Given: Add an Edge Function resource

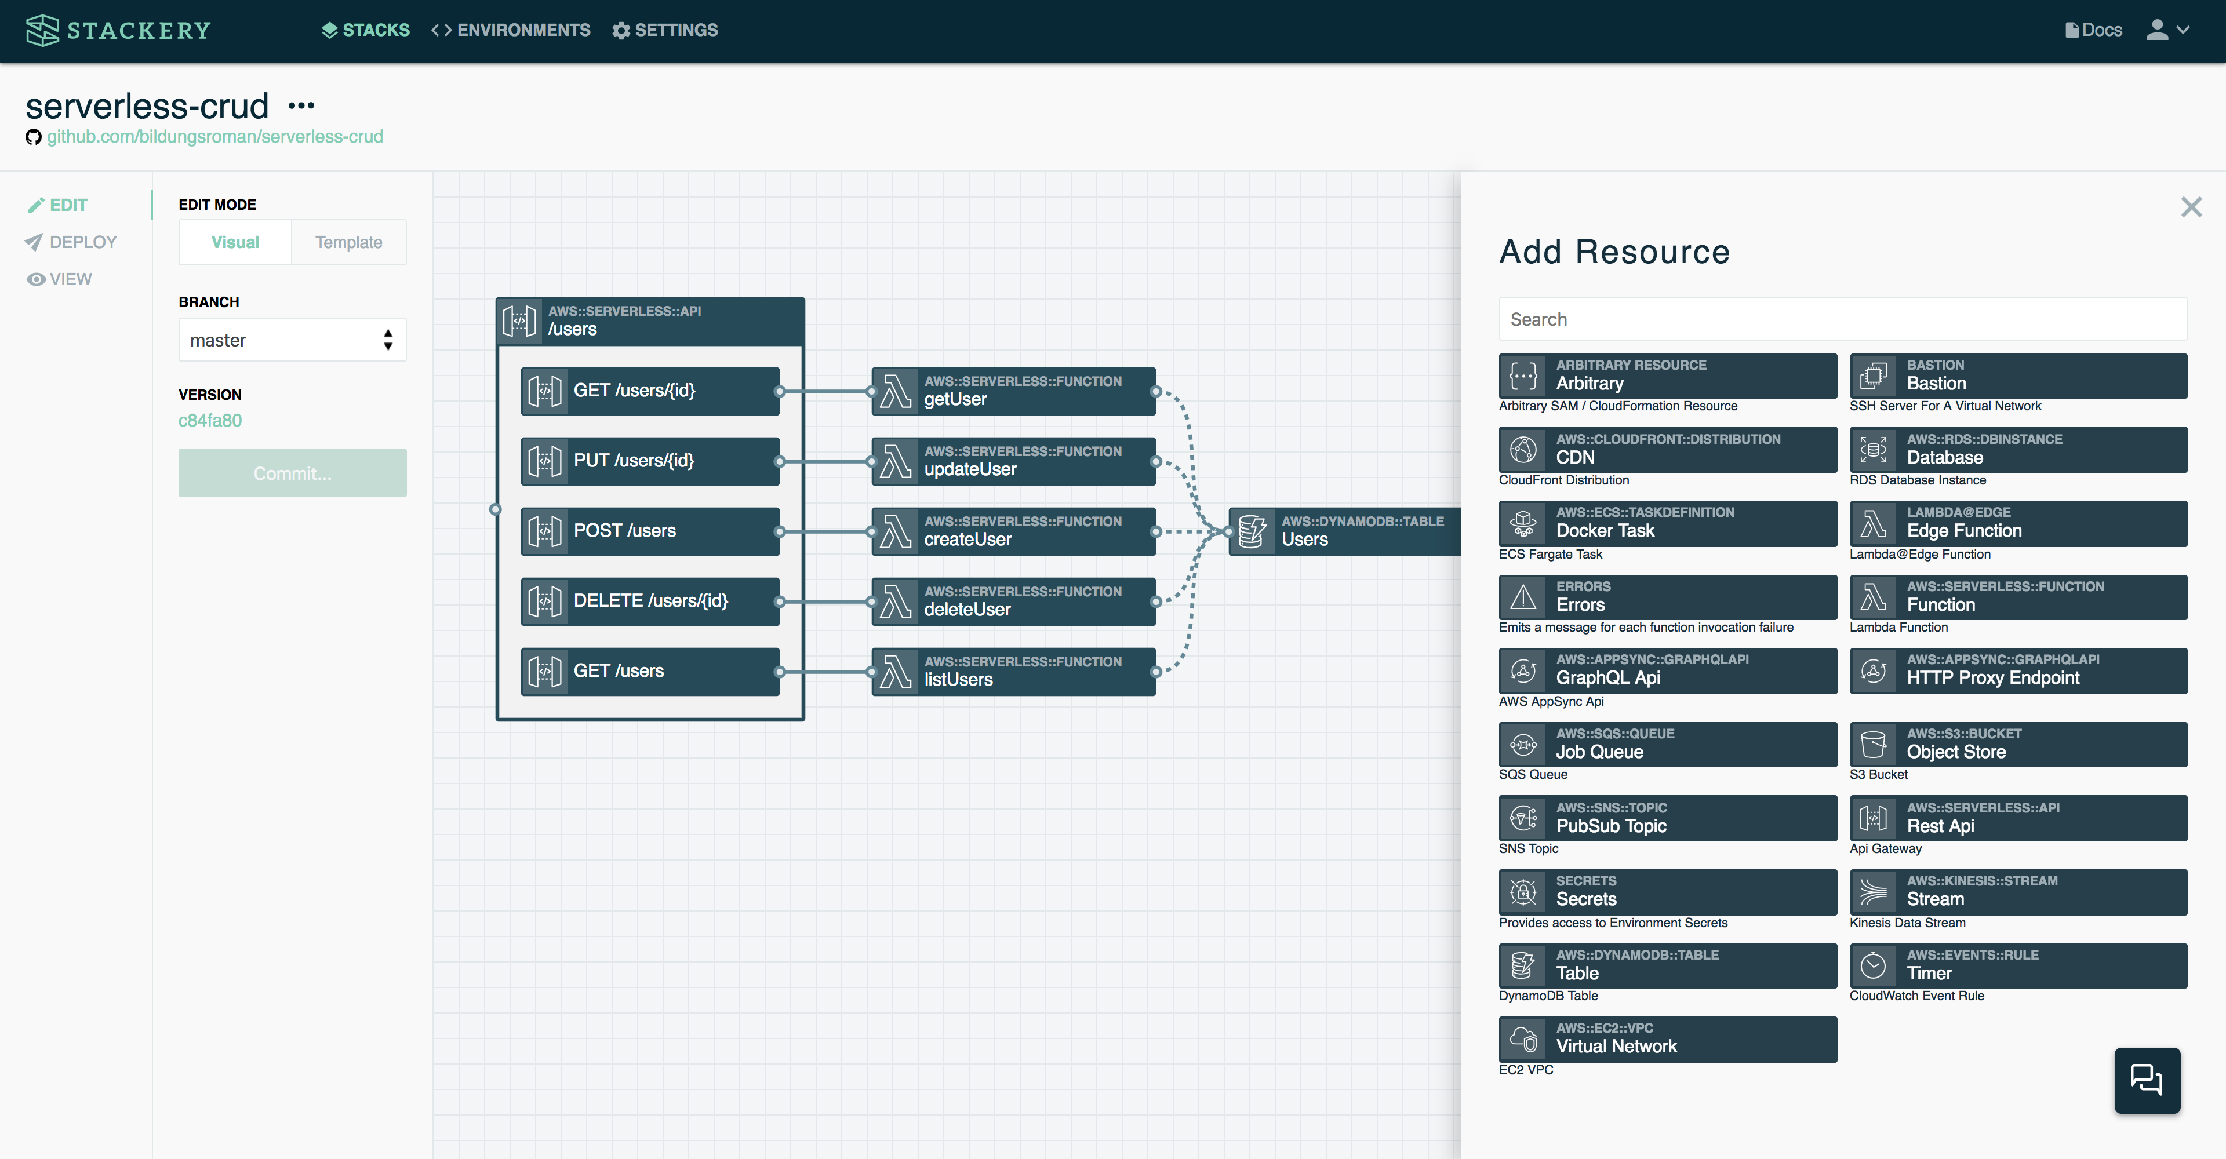Looking at the screenshot, I should point(2018,523).
